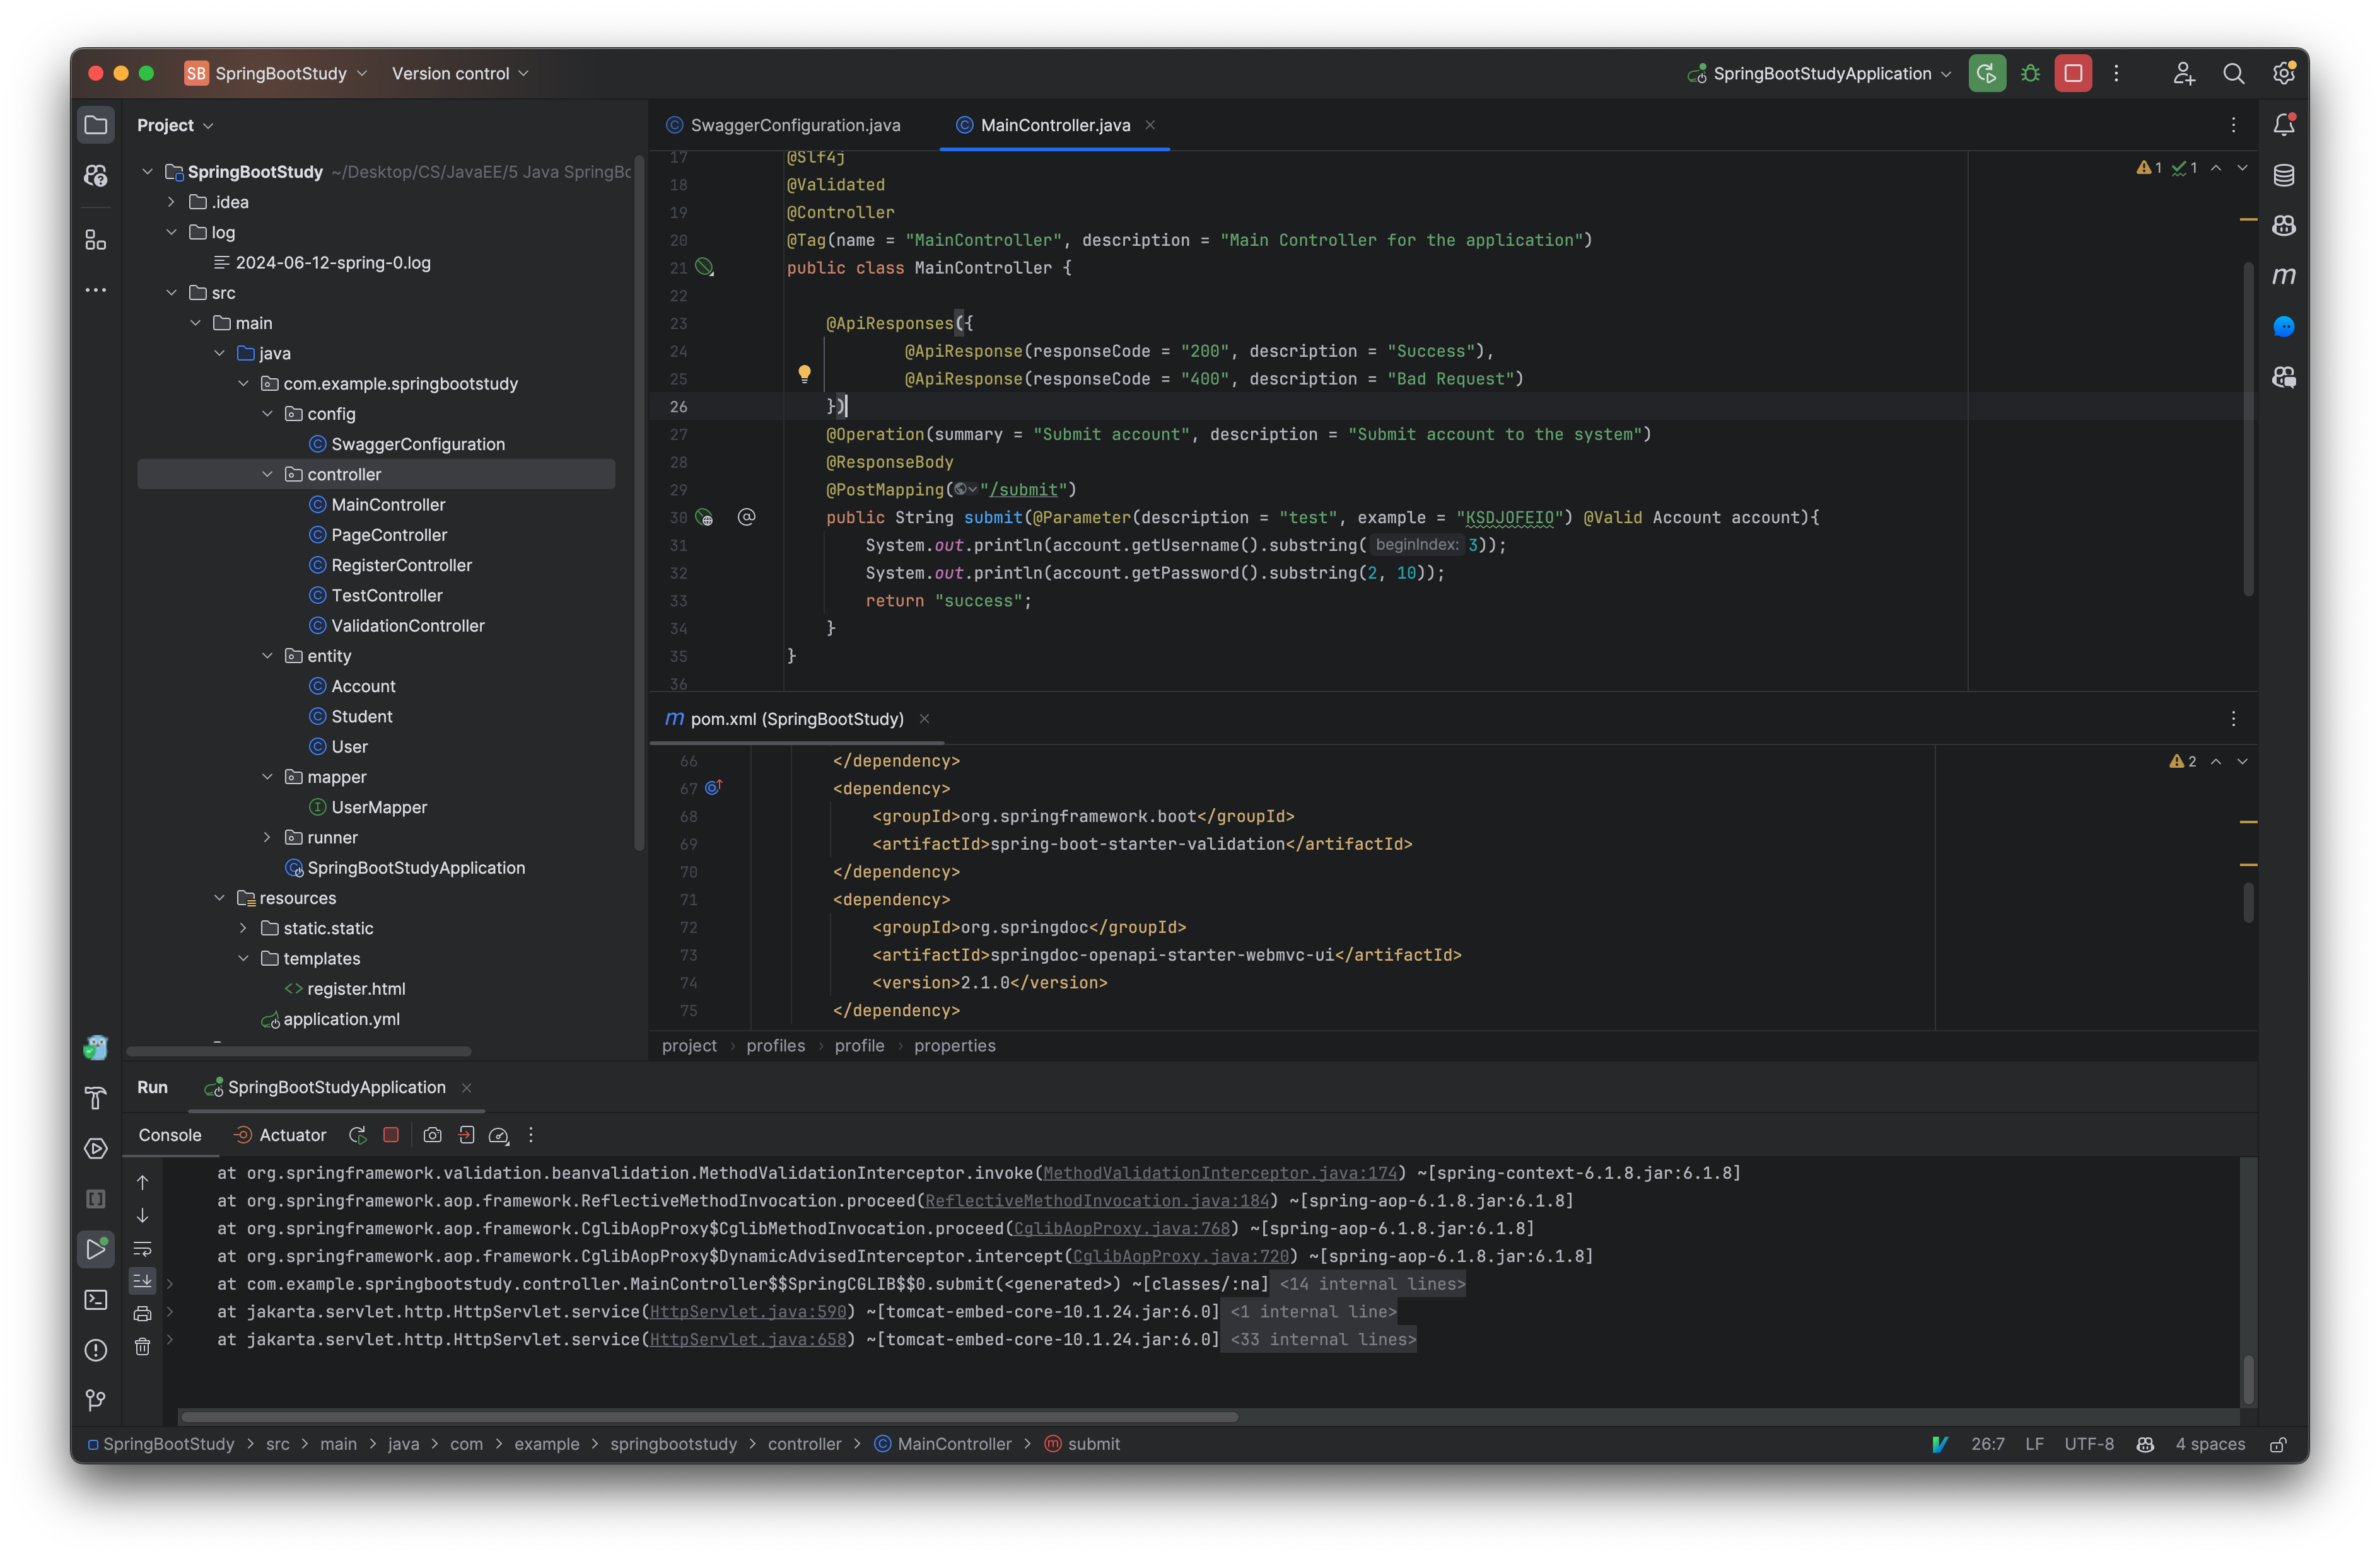The height and width of the screenshot is (1557, 2380).
Task: Open ReflectiveMethodInvocation.java:184 link
Action: pos(1097,1201)
